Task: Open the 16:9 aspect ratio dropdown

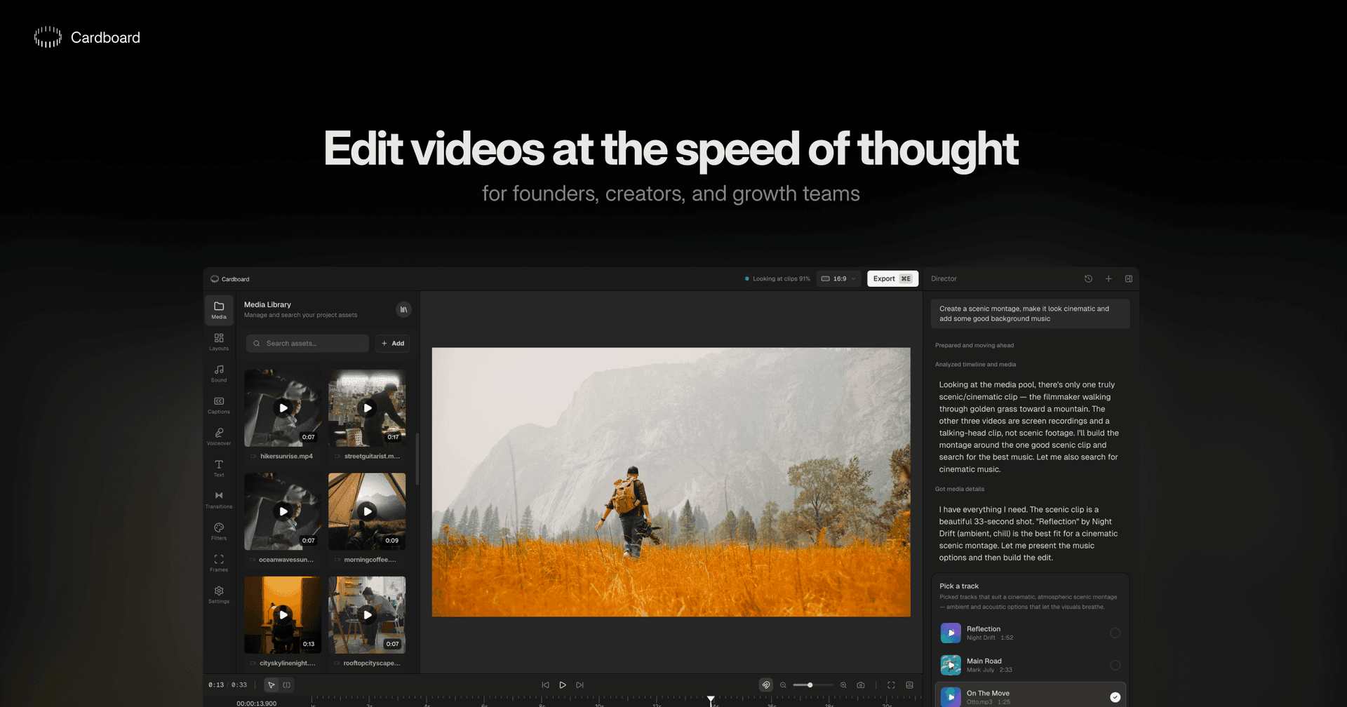Action: coord(838,278)
